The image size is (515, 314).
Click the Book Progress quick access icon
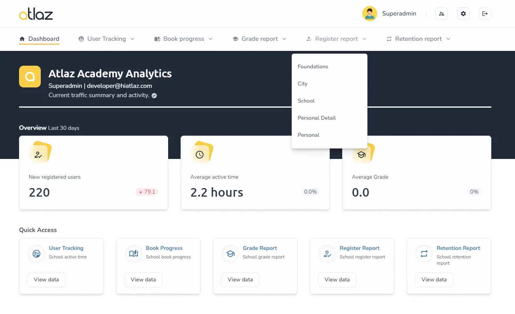click(x=134, y=254)
